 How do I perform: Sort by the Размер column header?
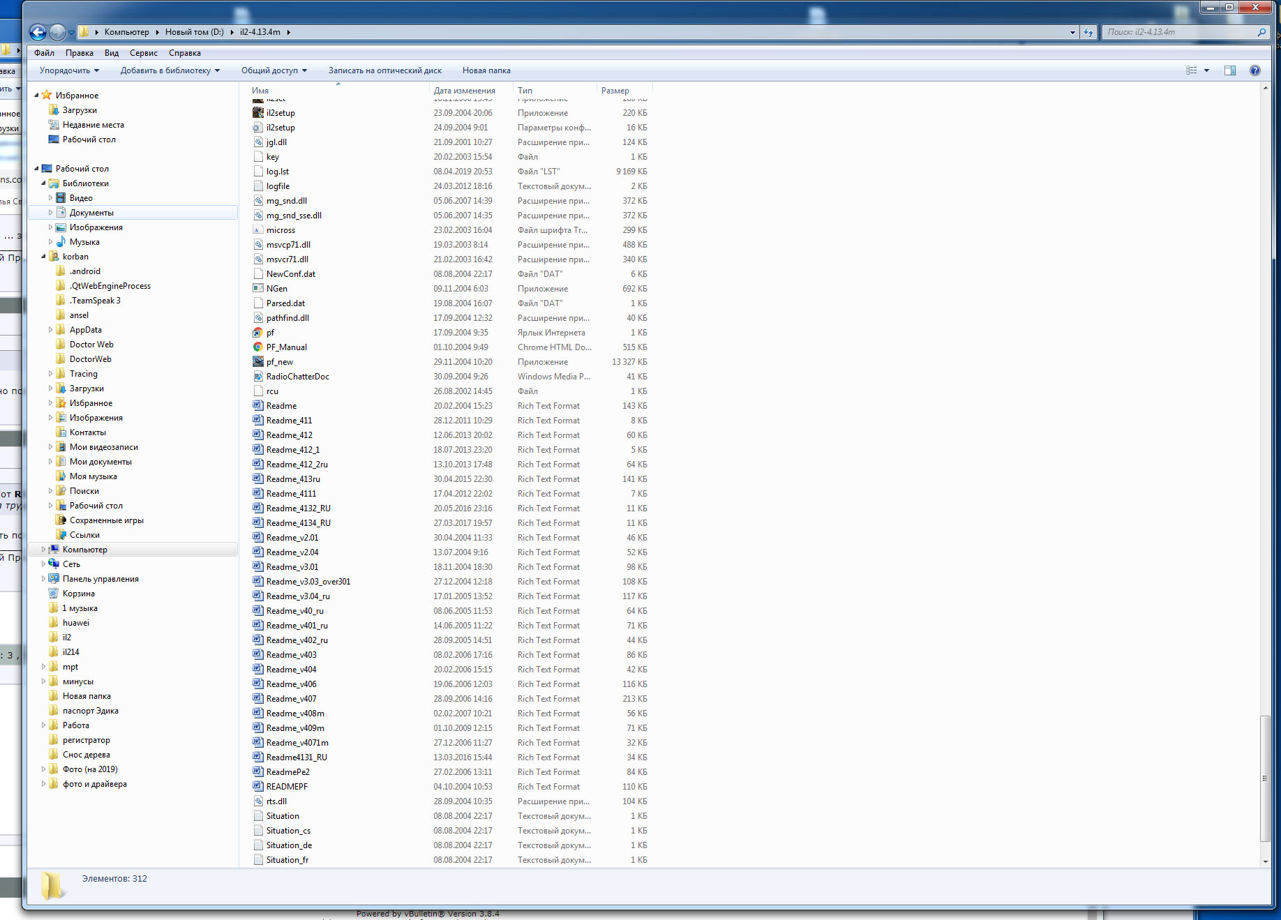[624, 91]
